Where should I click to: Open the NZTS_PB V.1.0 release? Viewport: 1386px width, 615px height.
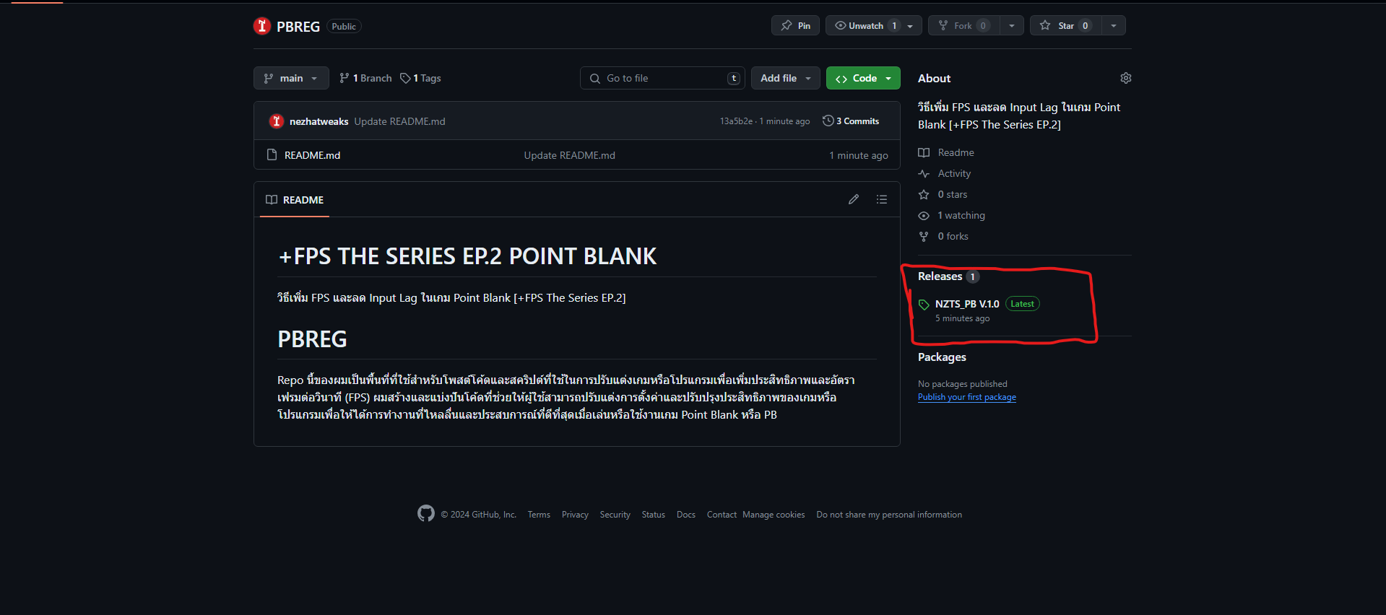point(967,304)
